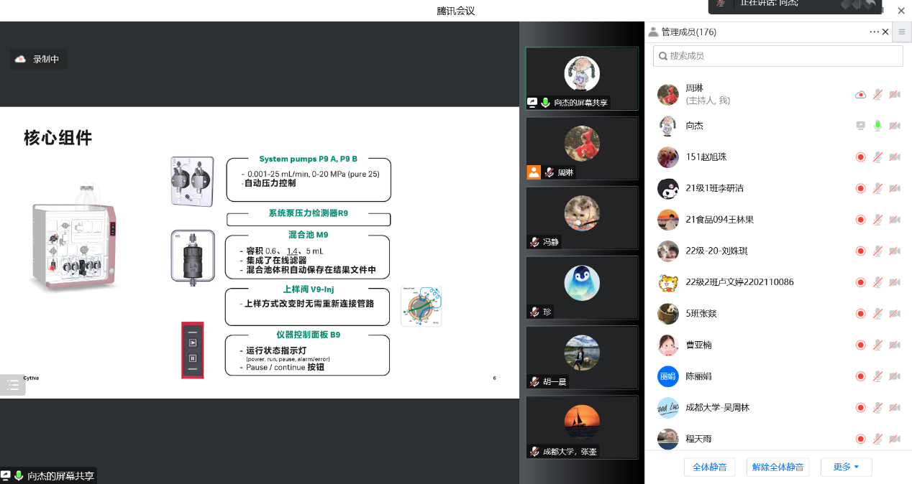This screenshot has height=484, width=912.
Task: Select the 胡一晨 video thumbnail
Action: (x=581, y=358)
